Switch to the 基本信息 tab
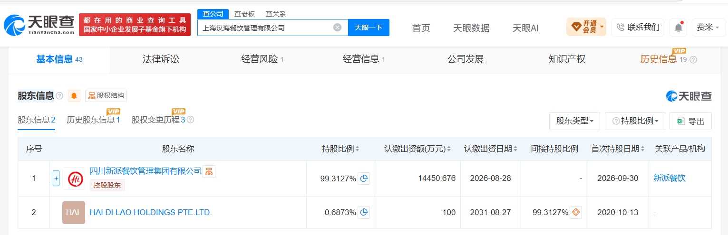 click(x=59, y=59)
